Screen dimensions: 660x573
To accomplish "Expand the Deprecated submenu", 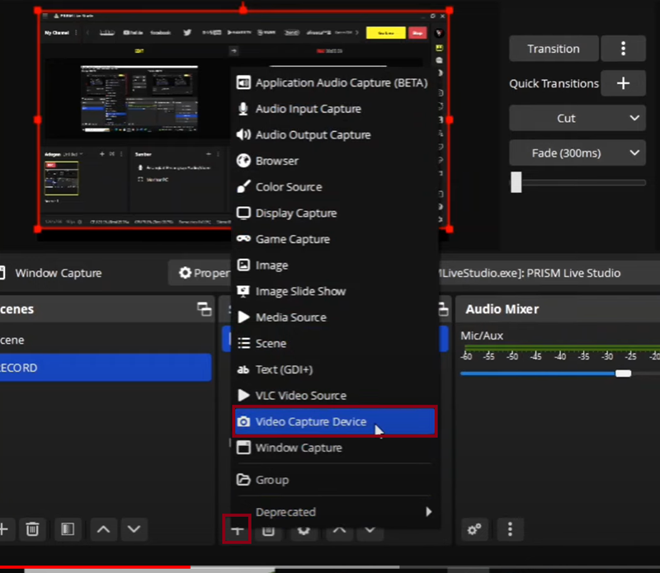I will click(334, 512).
